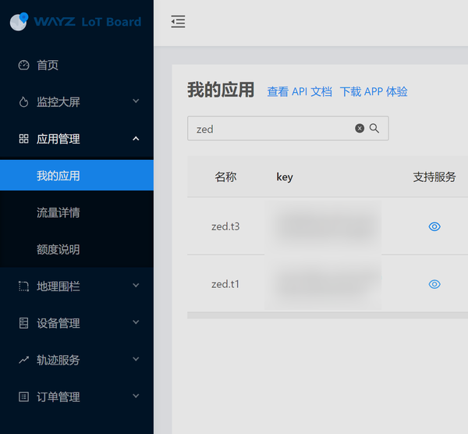The image size is (468, 434).
Task: Click the WAYZ LoT Board logo
Action: (76, 22)
